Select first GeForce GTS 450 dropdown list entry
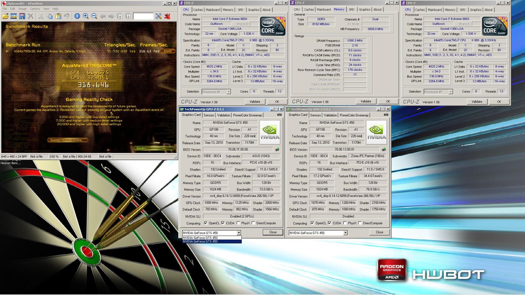Screen dimensions: 525x295 click(212, 238)
